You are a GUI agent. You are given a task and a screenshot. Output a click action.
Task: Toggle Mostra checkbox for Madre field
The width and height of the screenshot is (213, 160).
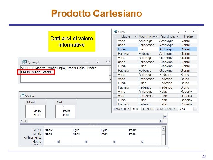58,142
